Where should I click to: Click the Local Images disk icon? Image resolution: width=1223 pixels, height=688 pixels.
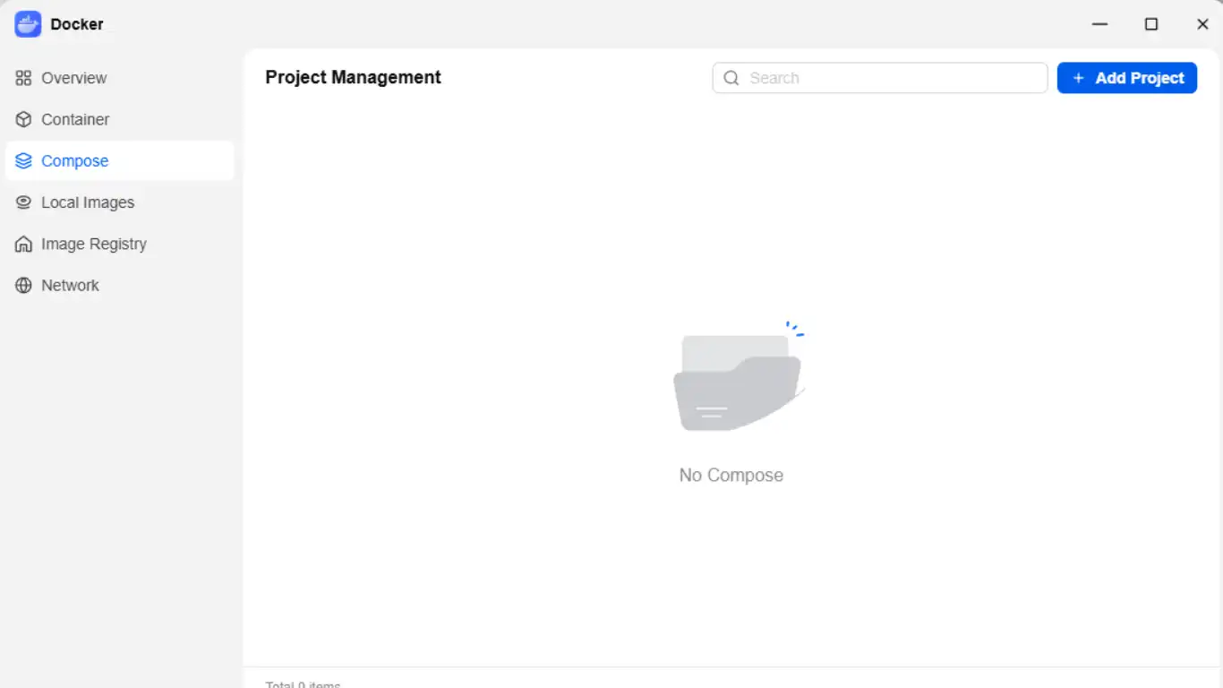coord(23,202)
